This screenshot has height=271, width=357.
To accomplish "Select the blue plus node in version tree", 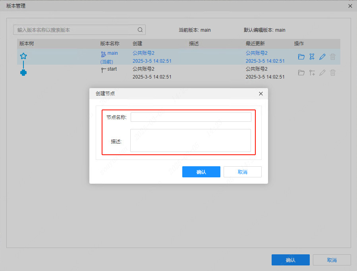I will (23, 73).
